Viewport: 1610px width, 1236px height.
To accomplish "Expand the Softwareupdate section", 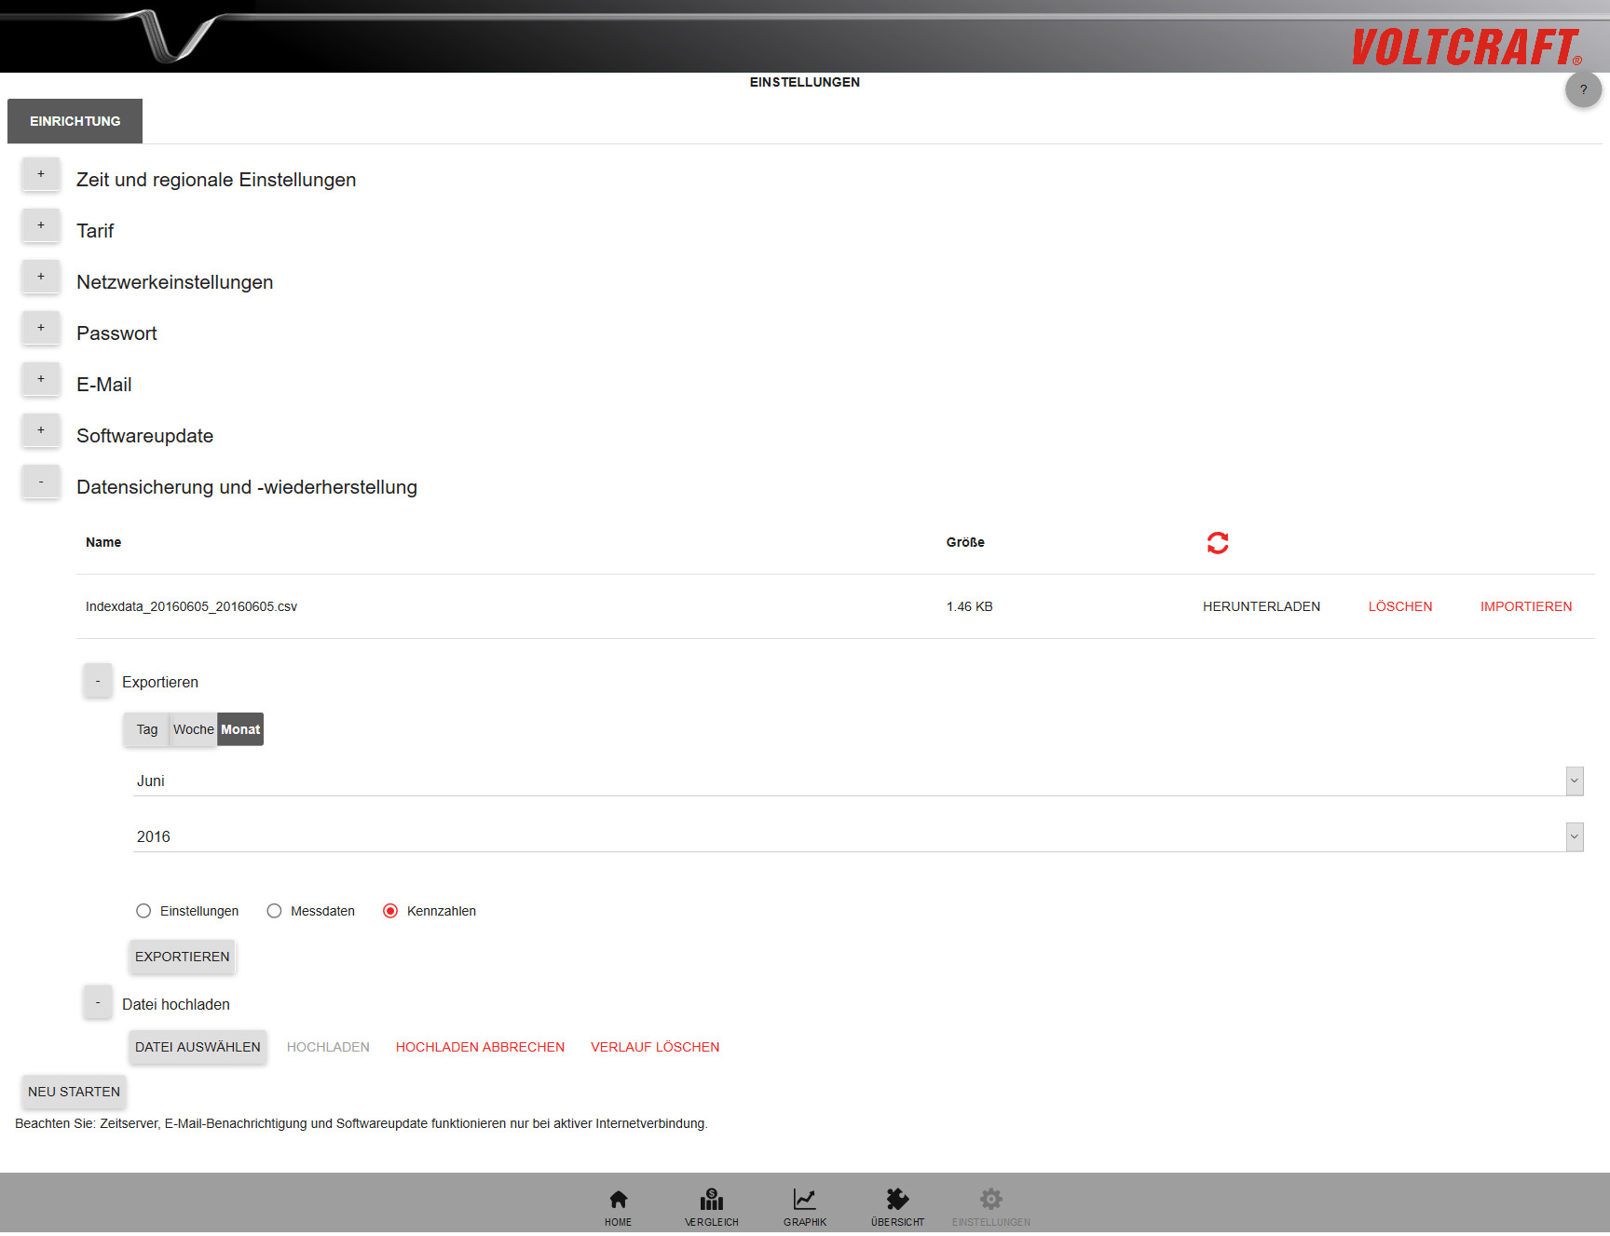I will tap(41, 430).
